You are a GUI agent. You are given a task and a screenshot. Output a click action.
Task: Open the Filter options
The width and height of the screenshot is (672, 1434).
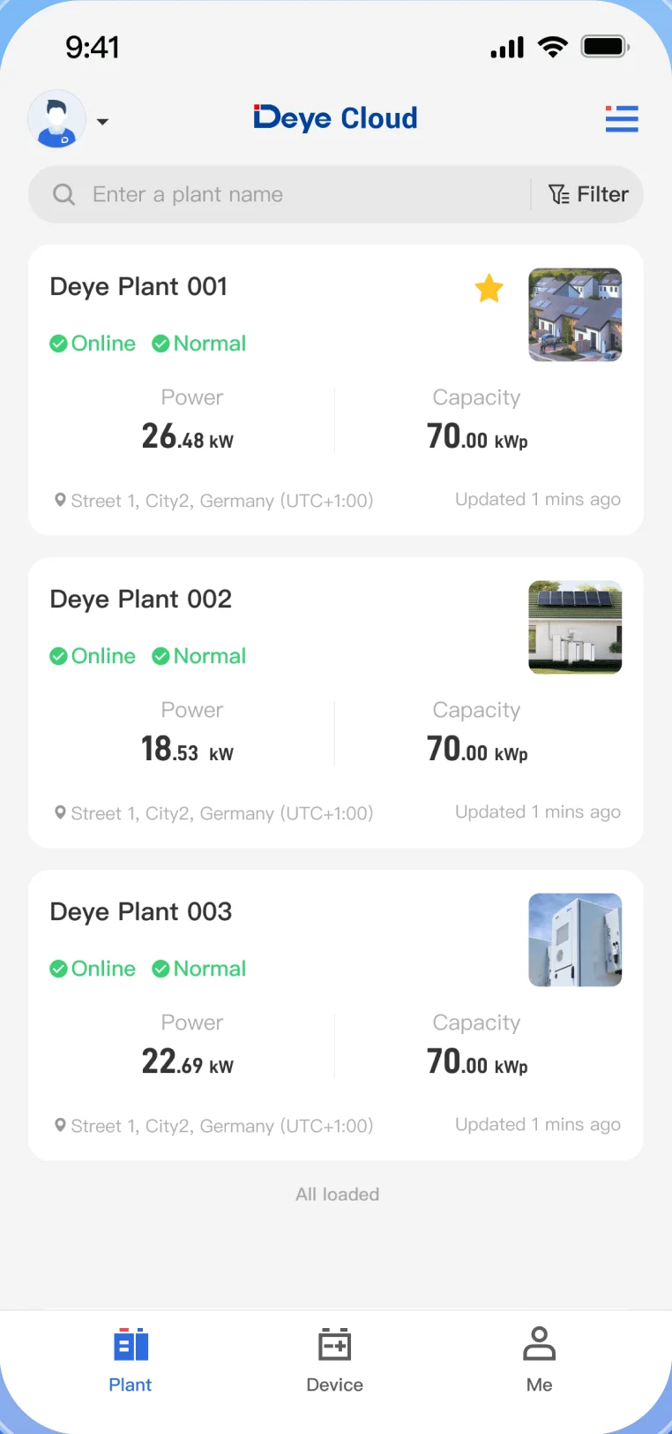[x=589, y=194]
